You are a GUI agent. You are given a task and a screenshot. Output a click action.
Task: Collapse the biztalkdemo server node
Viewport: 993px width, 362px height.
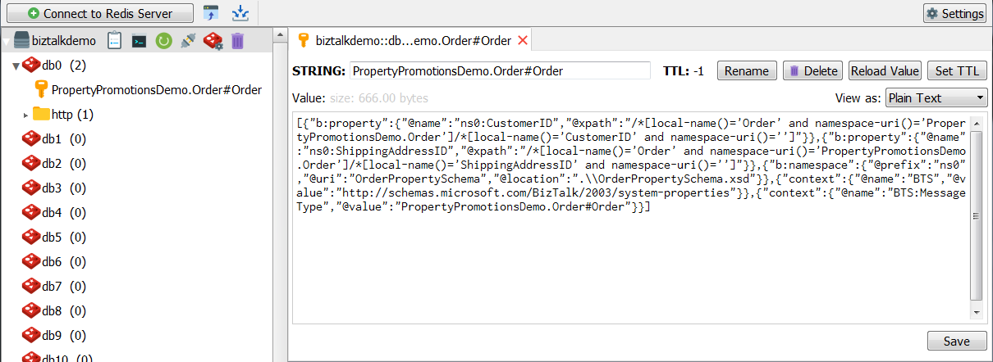click(7, 41)
